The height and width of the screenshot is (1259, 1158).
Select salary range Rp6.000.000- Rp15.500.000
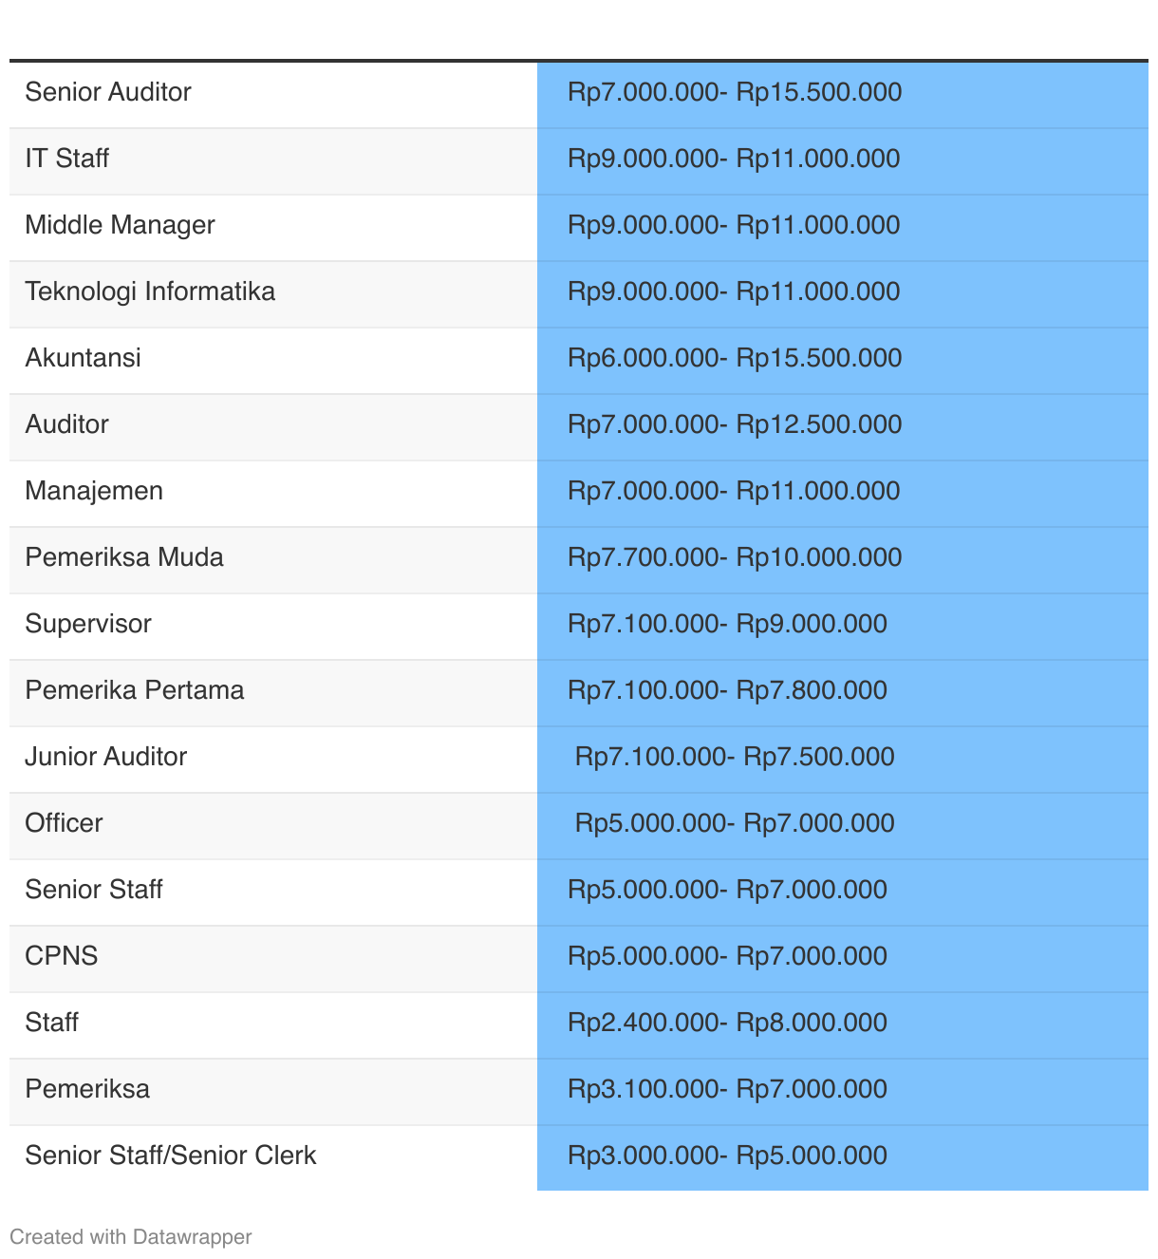point(735,358)
